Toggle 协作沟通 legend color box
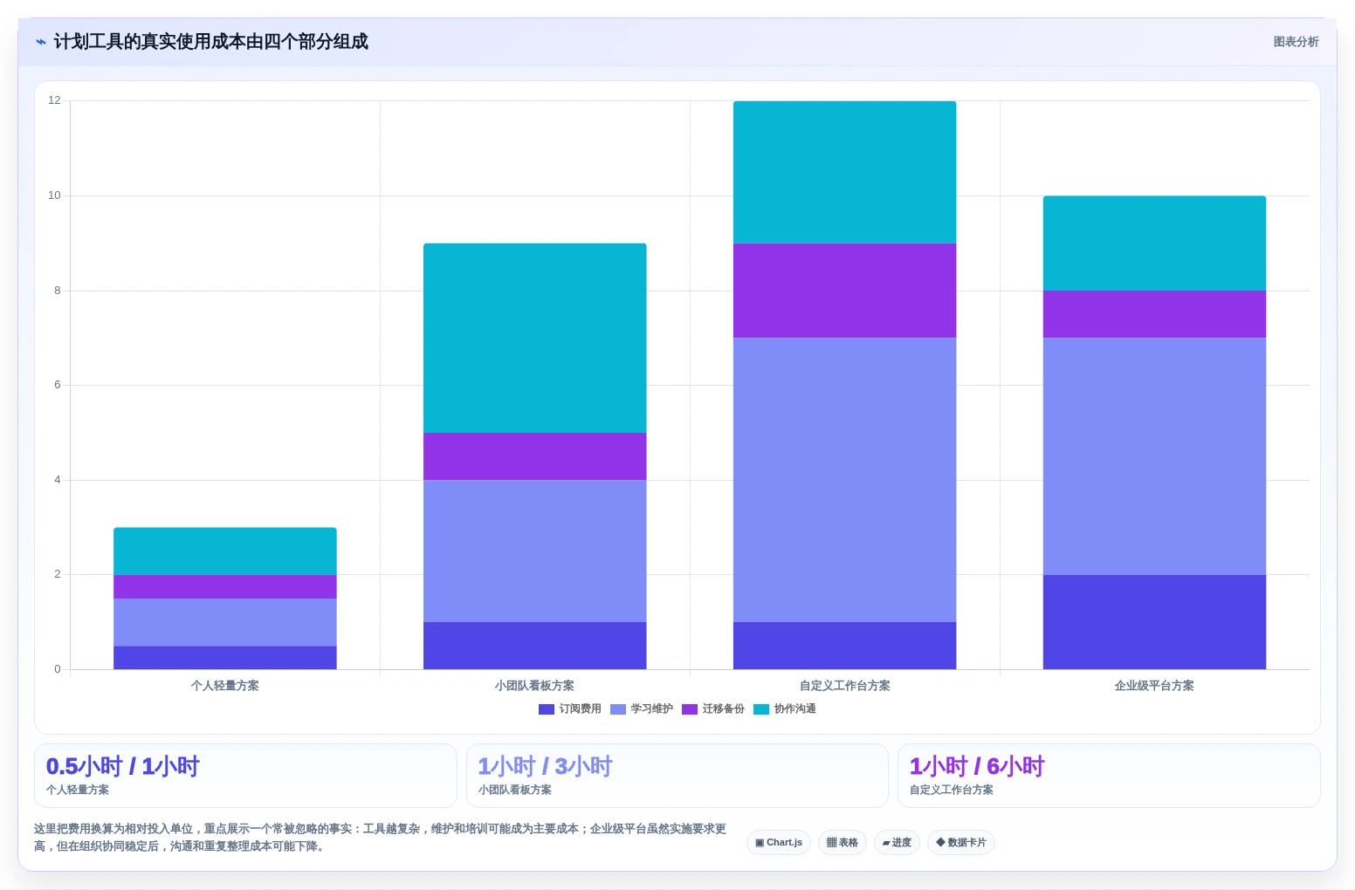Viewport: 1355px width, 890px height. point(761,709)
